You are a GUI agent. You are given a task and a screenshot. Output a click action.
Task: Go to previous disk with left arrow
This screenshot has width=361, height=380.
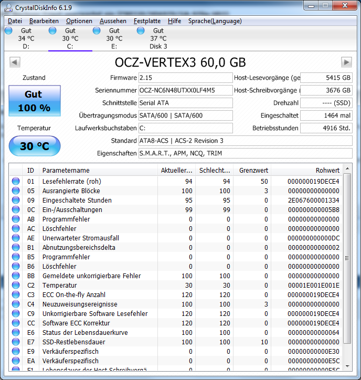point(15,62)
